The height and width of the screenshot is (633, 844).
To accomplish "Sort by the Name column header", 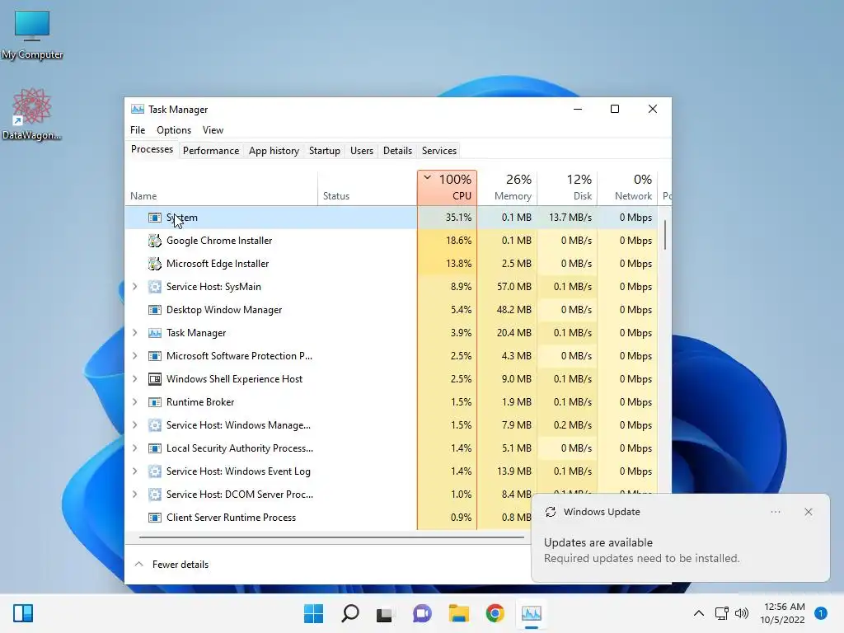I will [221, 187].
